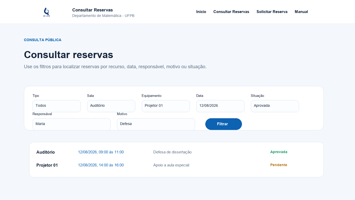Click the Defesa de dissertação text

(x=172, y=152)
